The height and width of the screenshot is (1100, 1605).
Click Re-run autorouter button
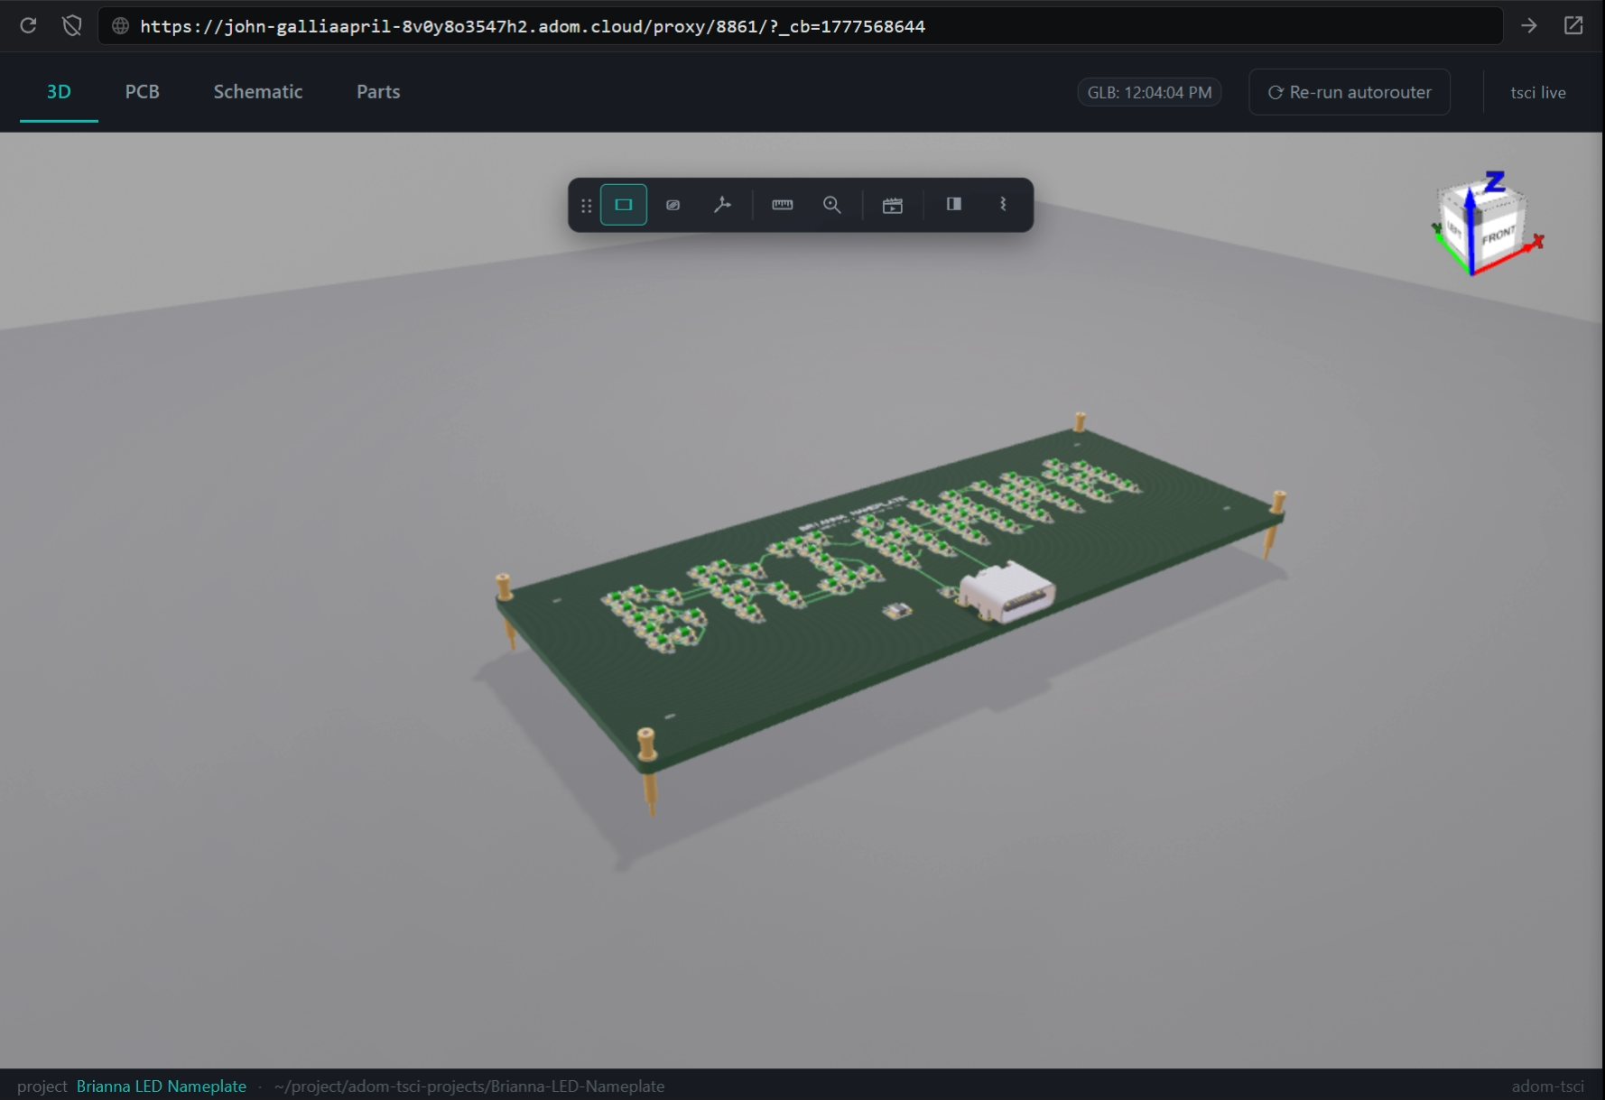1350,92
